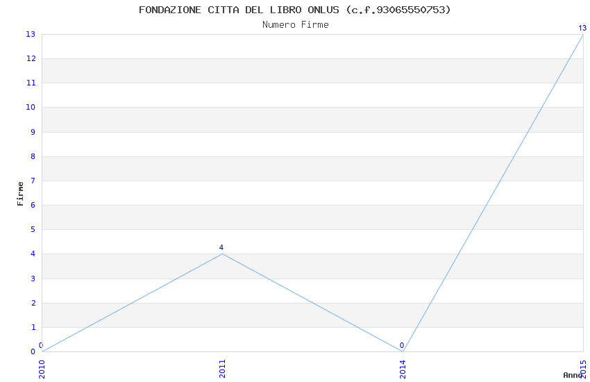The height and width of the screenshot is (382, 590).
Task: Select the subtitle Numero Firme
Action: pyautogui.click(x=296, y=25)
